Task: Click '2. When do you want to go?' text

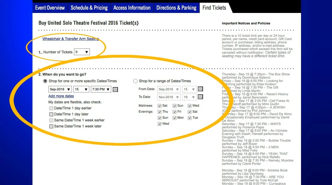Action: pos(62,74)
